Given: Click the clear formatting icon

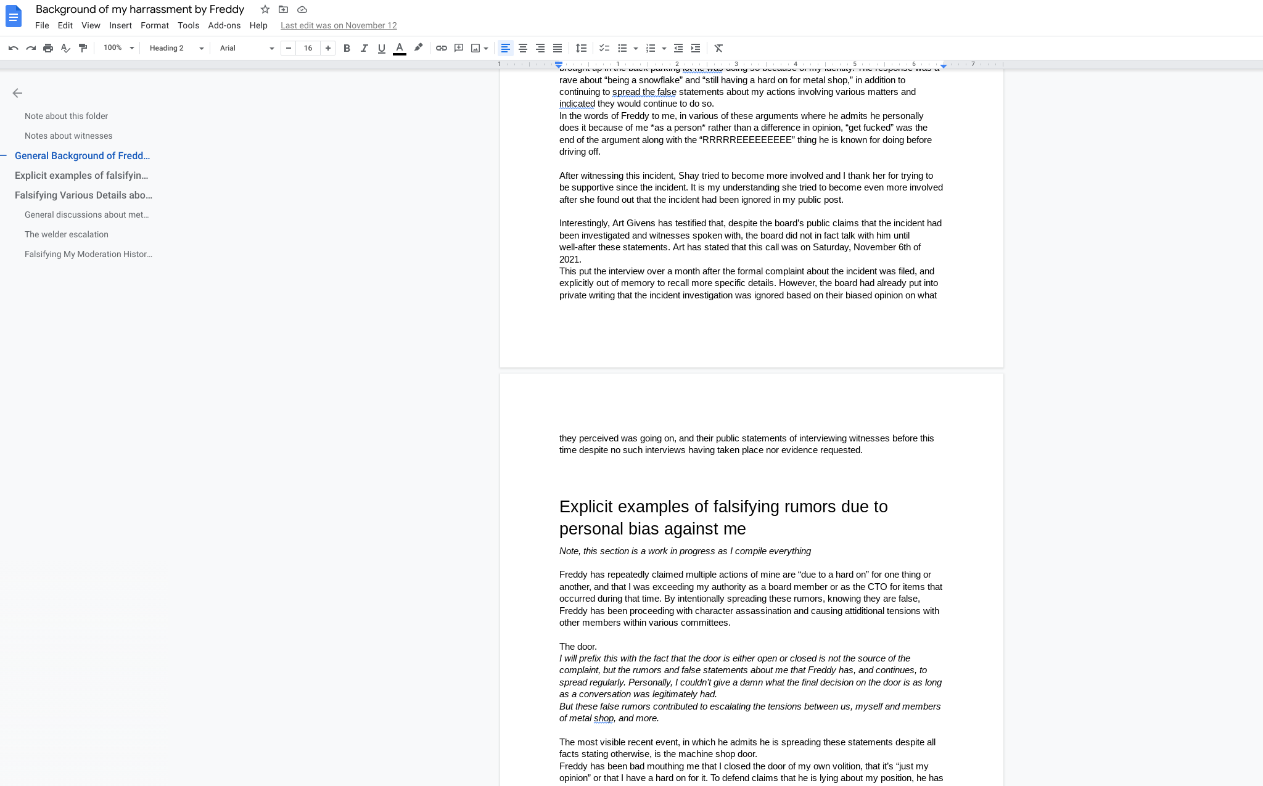Looking at the screenshot, I should click(718, 48).
